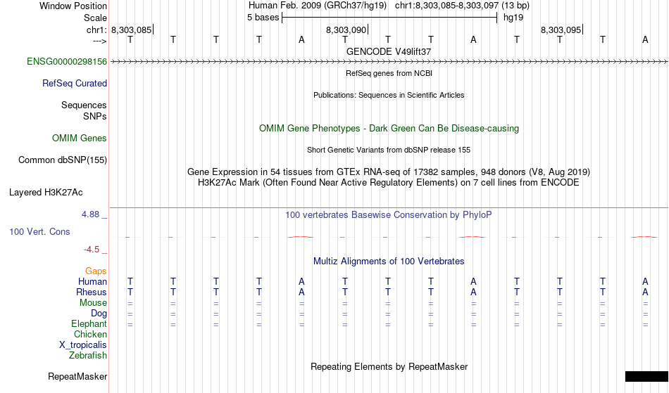Click the Window Position label
Viewport: 669px width, 393px height.
(x=73, y=6)
